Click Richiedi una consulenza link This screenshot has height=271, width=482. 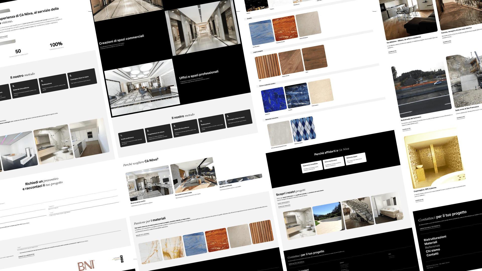pyautogui.click(x=284, y=206)
